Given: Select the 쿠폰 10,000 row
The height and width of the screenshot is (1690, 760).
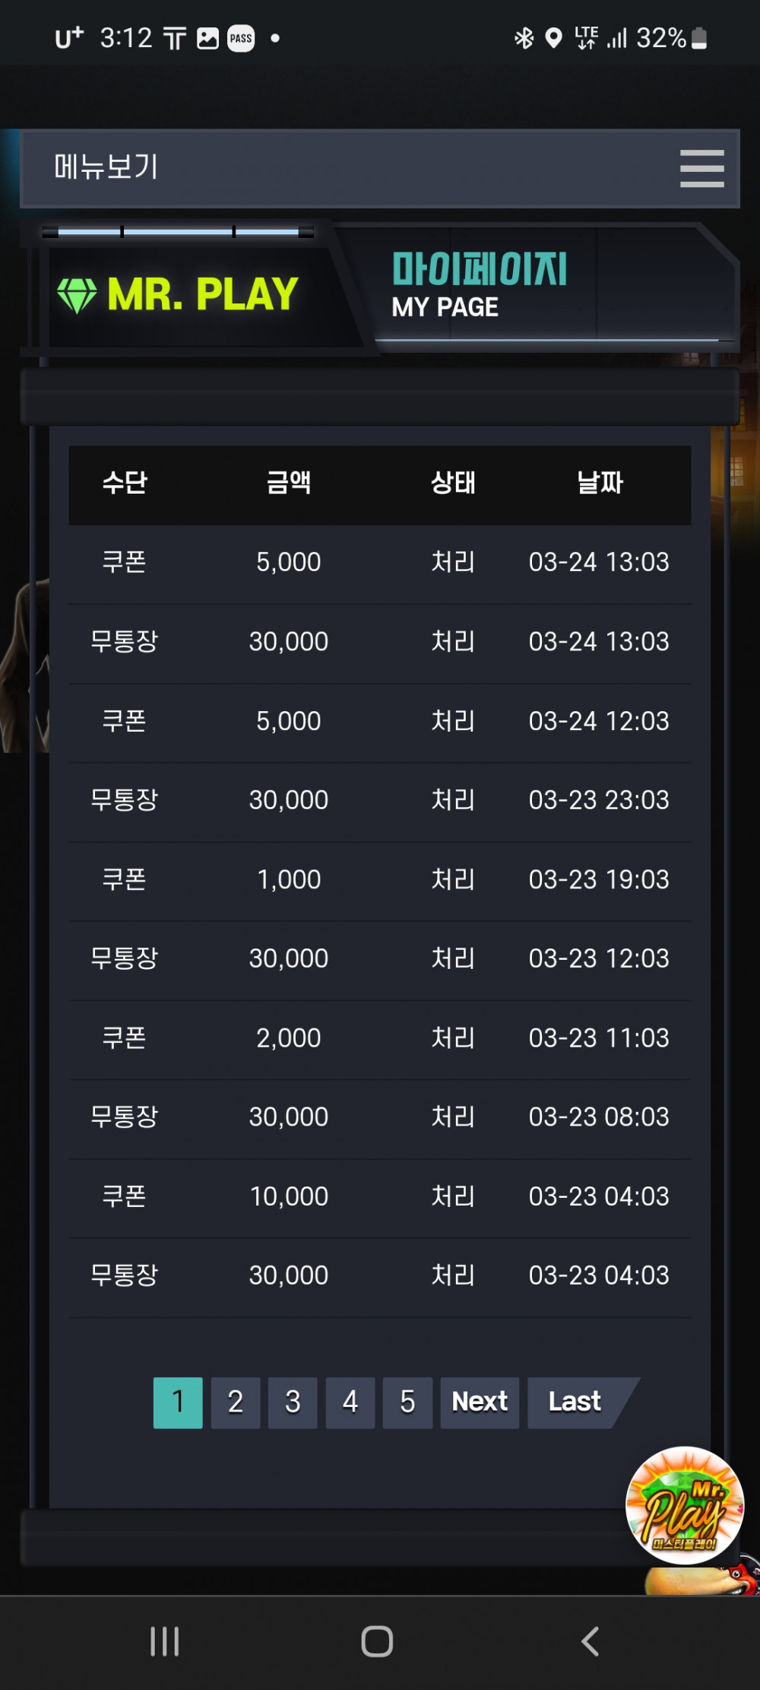Looking at the screenshot, I should coord(380,1196).
